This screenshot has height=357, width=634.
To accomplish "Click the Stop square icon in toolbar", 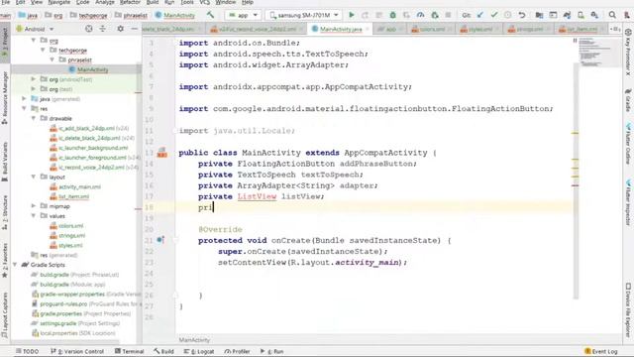I will pos(448,15).
